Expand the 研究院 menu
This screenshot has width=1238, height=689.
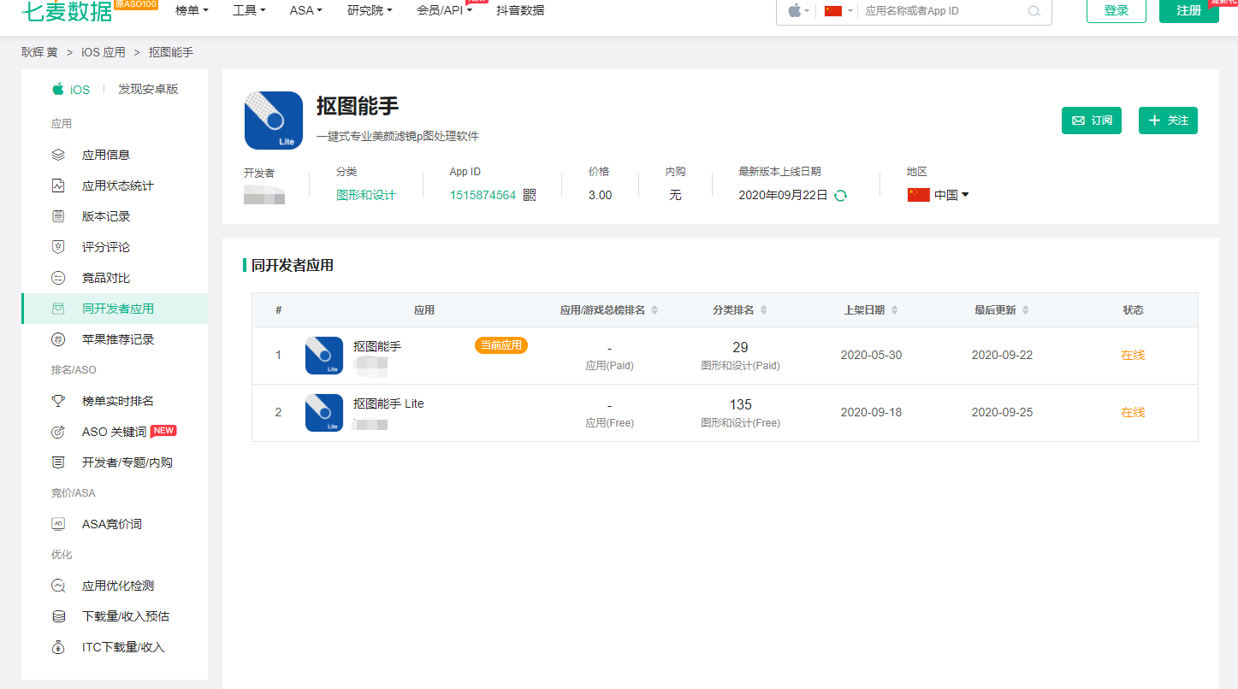(370, 10)
